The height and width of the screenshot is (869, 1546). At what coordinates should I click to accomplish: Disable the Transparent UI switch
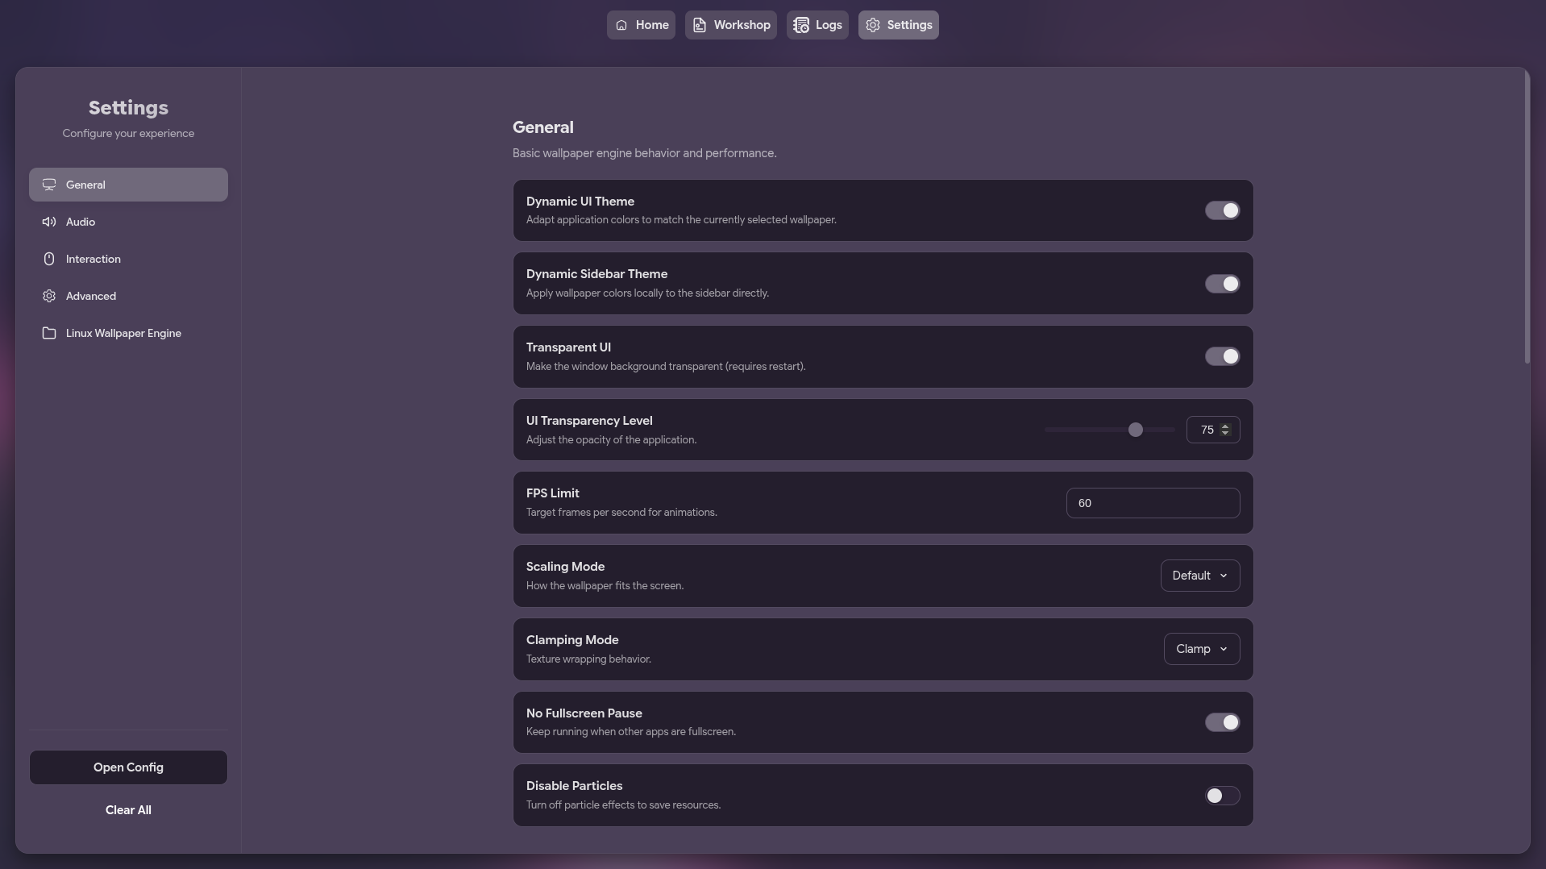coord(1222,356)
